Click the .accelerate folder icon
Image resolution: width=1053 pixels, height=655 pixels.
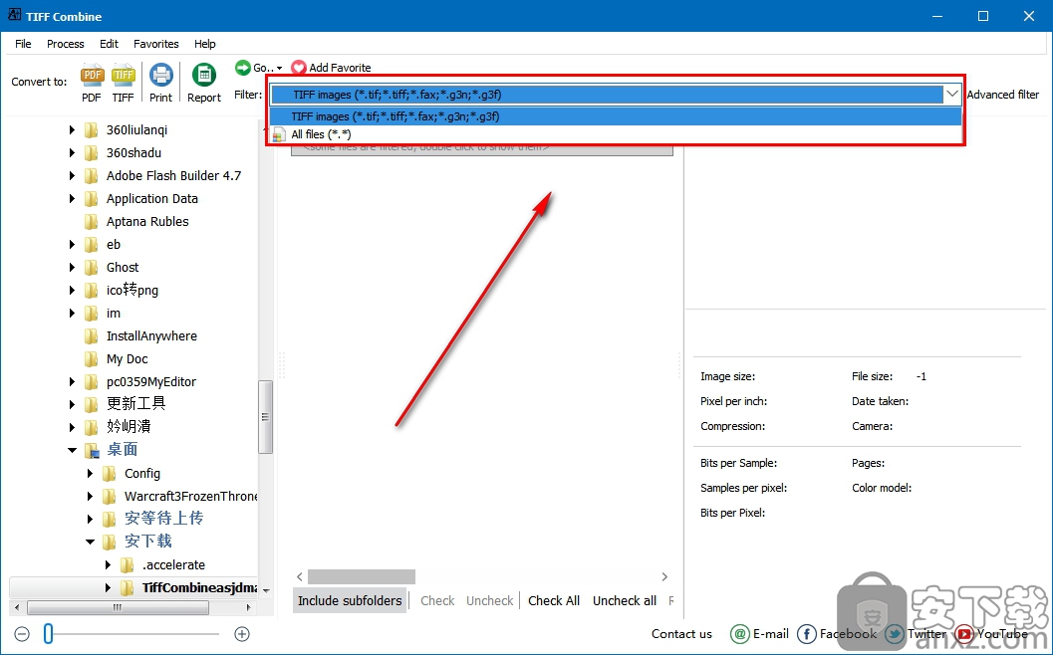click(x=127, y=565)
